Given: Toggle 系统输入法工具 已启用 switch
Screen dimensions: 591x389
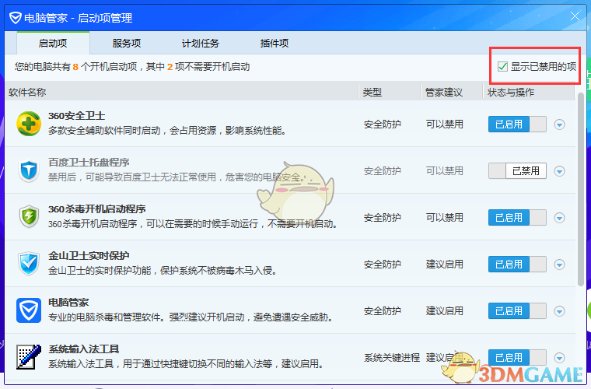Looking at the screenshot, I should click(x=517, y=357).
